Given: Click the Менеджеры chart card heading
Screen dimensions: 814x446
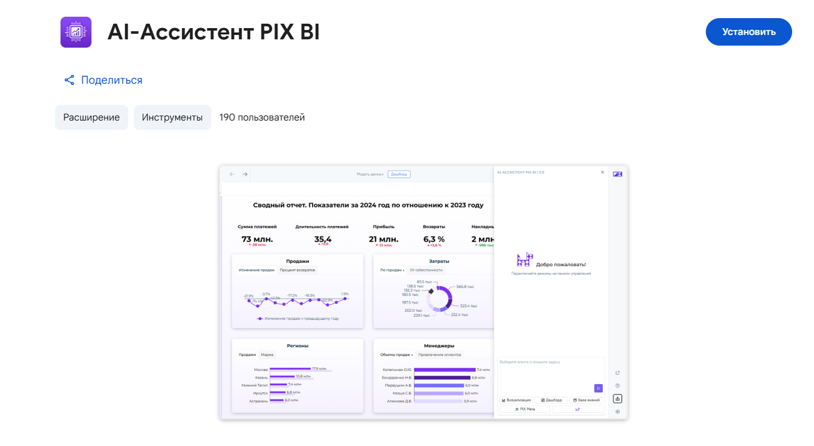Looking at the screenshot, I should [x=439, y=345].
